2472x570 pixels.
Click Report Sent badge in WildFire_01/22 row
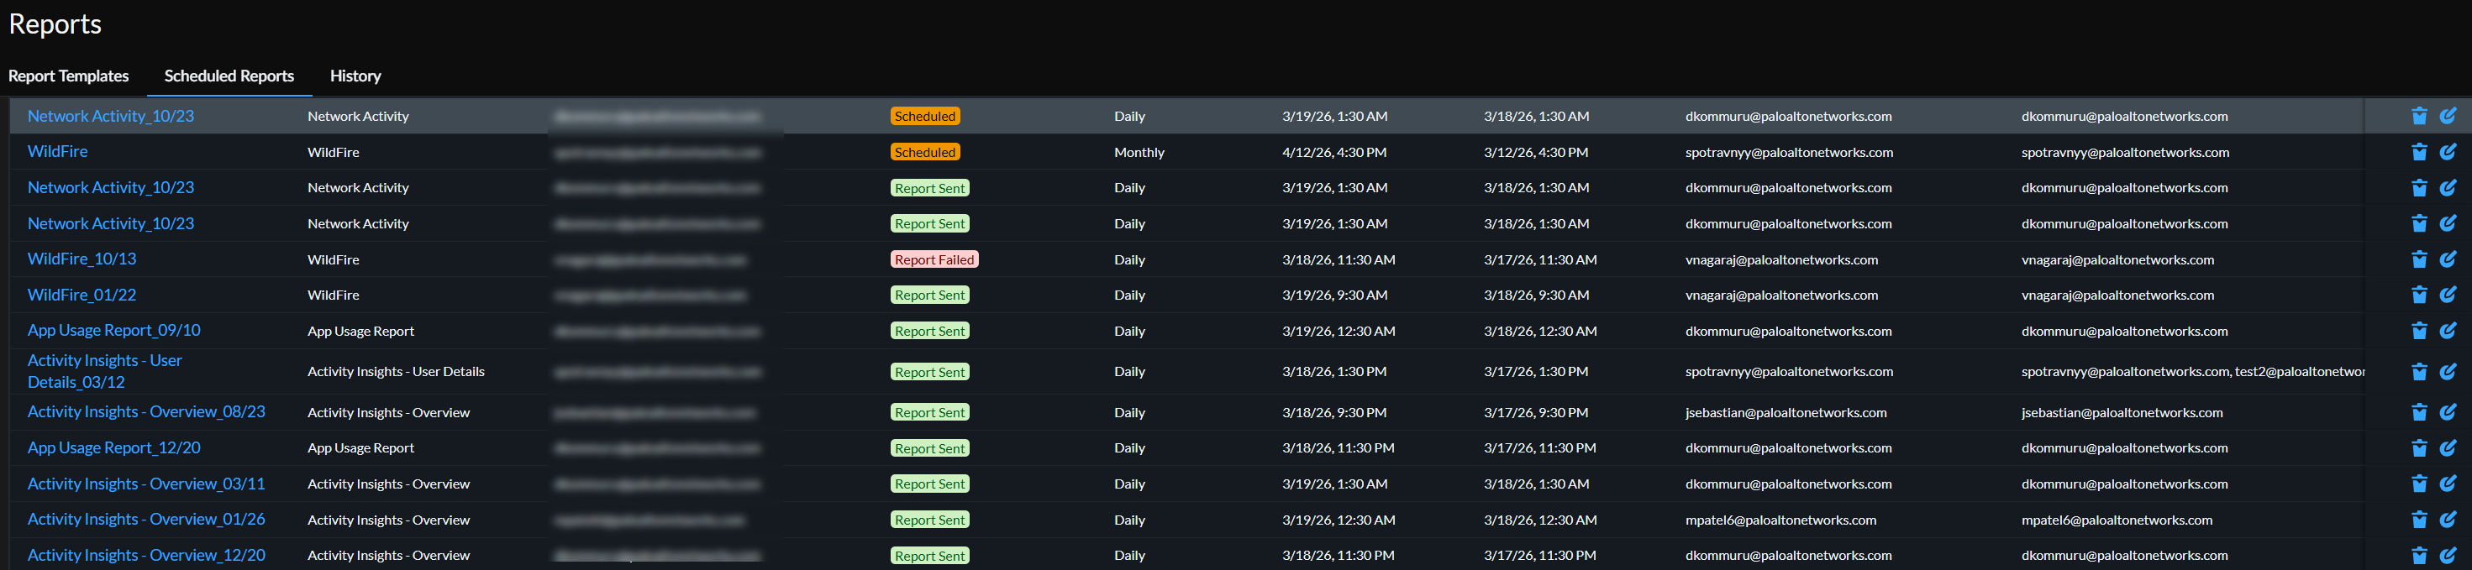click(x=930, y=295)
